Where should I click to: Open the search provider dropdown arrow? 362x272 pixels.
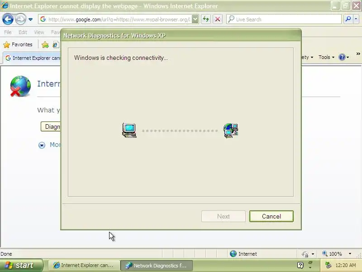356,19
